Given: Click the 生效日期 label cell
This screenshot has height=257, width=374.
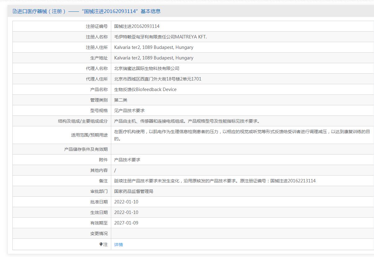Looking at the screenshot, I should click(x=62, y=212).
